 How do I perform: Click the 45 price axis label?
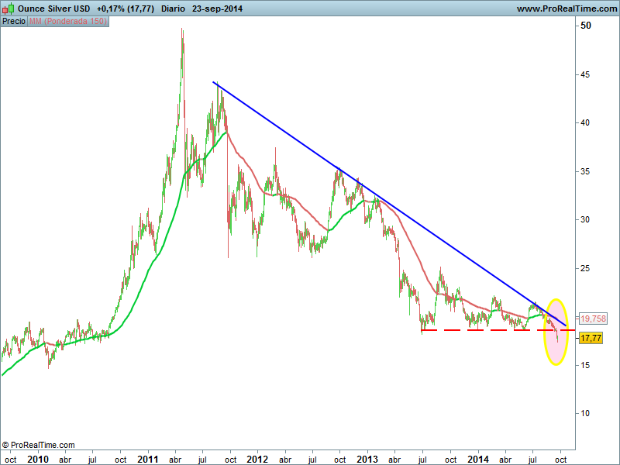(x=585, y=74)
